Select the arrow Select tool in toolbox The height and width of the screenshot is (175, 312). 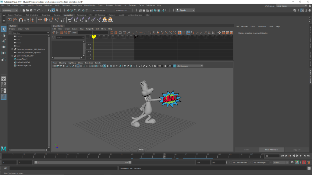3,29
